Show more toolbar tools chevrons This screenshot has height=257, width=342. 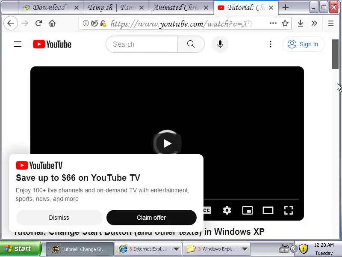(314, 23)
